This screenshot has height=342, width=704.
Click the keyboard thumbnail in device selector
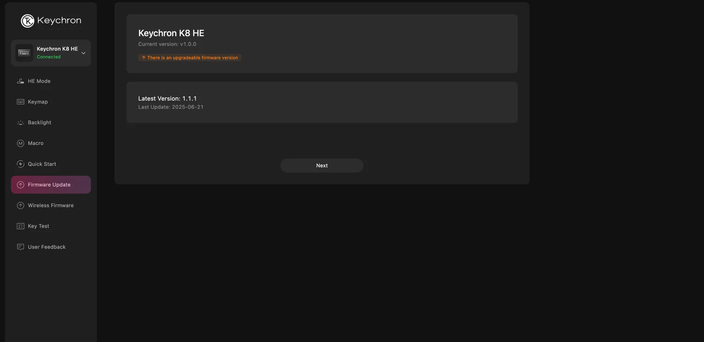[x=24, y=53]
